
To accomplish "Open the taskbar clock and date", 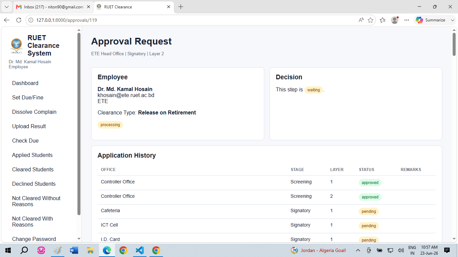I will (x=429, y=250).
